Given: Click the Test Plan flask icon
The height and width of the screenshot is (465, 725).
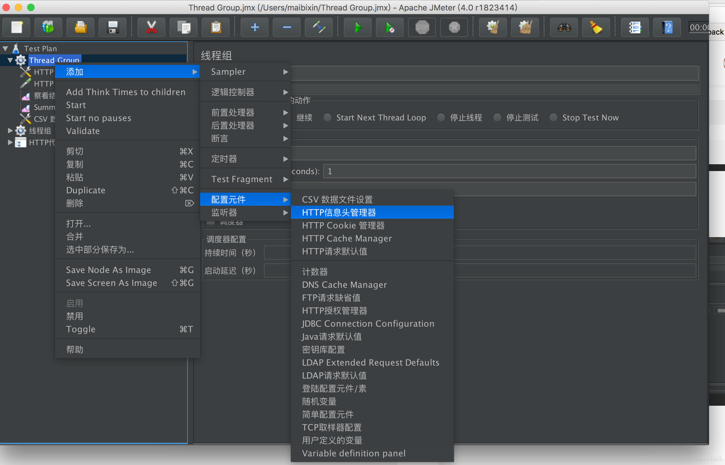Looking at the screenshot, I should tap(16, 48).
